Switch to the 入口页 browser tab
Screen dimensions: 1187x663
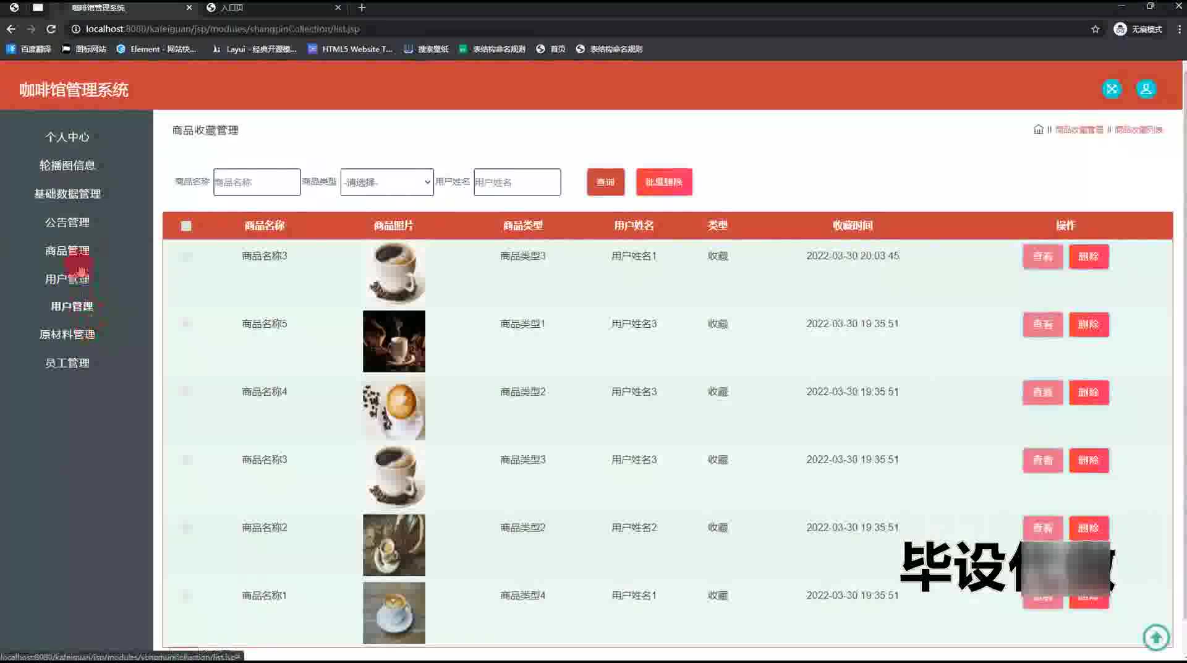tap(274, 7)
